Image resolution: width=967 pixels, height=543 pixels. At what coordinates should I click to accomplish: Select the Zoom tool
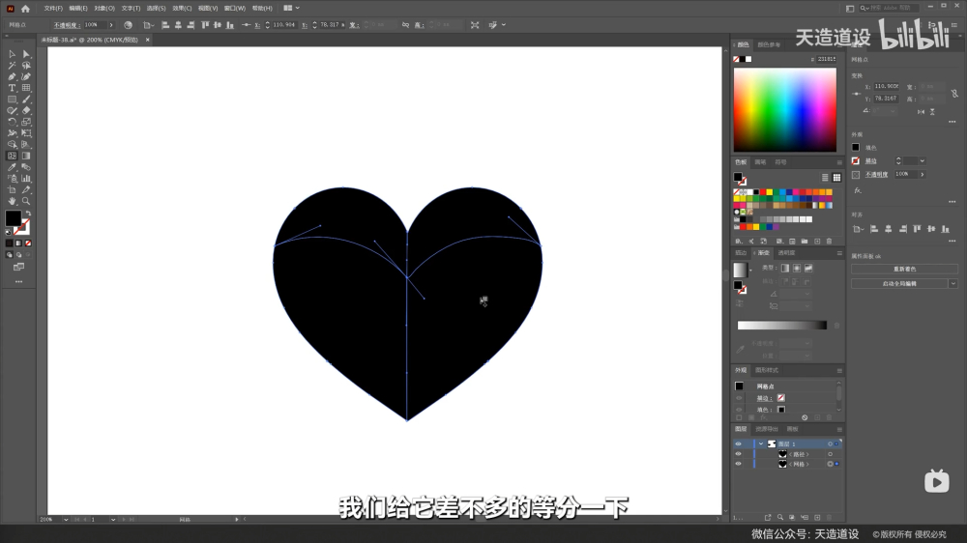coord(26,201)
